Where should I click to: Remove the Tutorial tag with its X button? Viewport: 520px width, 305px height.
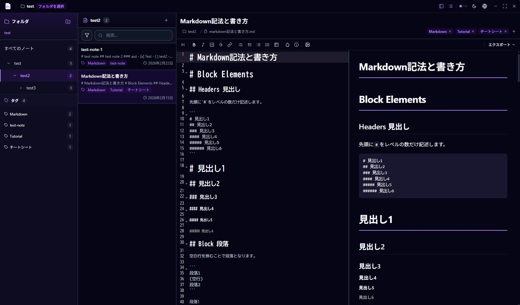point(473,31)
